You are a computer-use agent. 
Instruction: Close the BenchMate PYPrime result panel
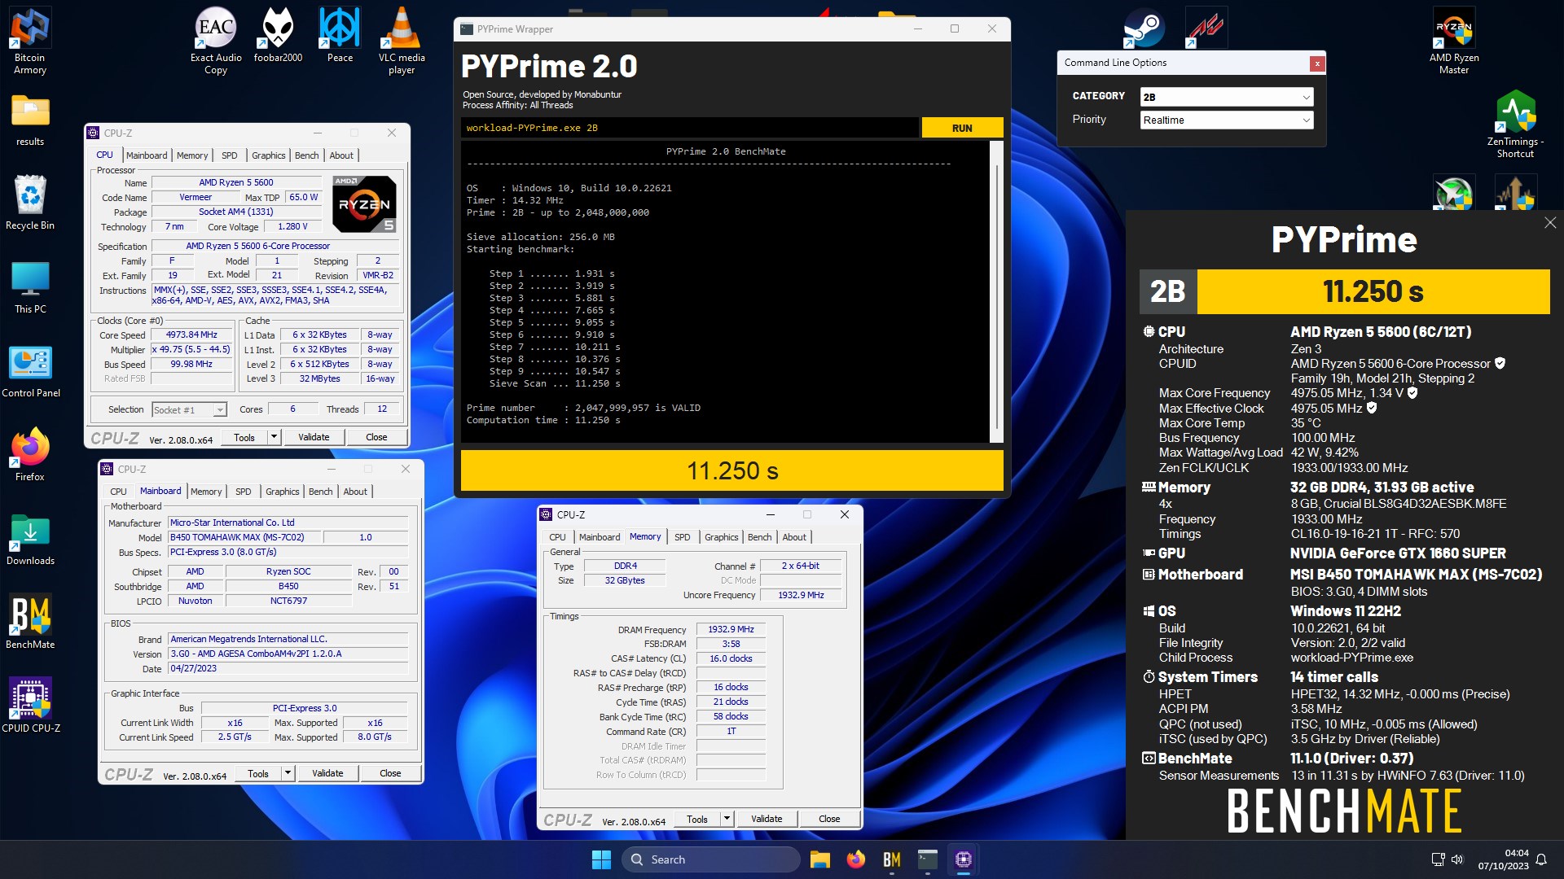pyautogui.click(x=1550, y=223)
